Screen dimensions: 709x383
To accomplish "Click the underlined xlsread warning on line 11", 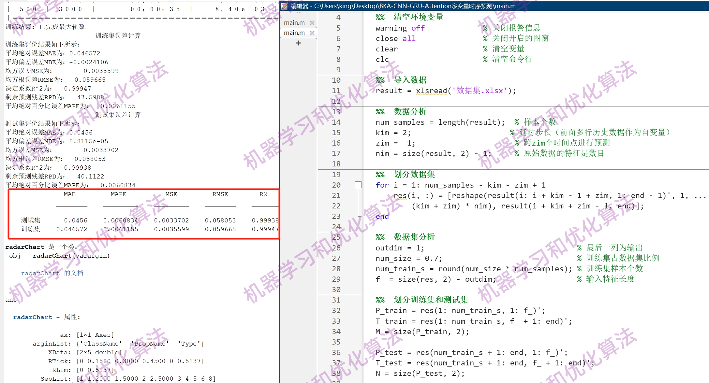I will tap(431, 91).
